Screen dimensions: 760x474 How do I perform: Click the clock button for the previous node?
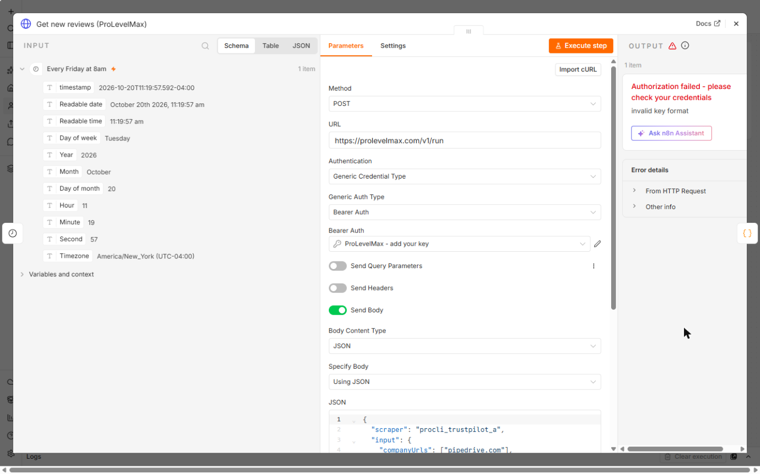tap(13, 233)
